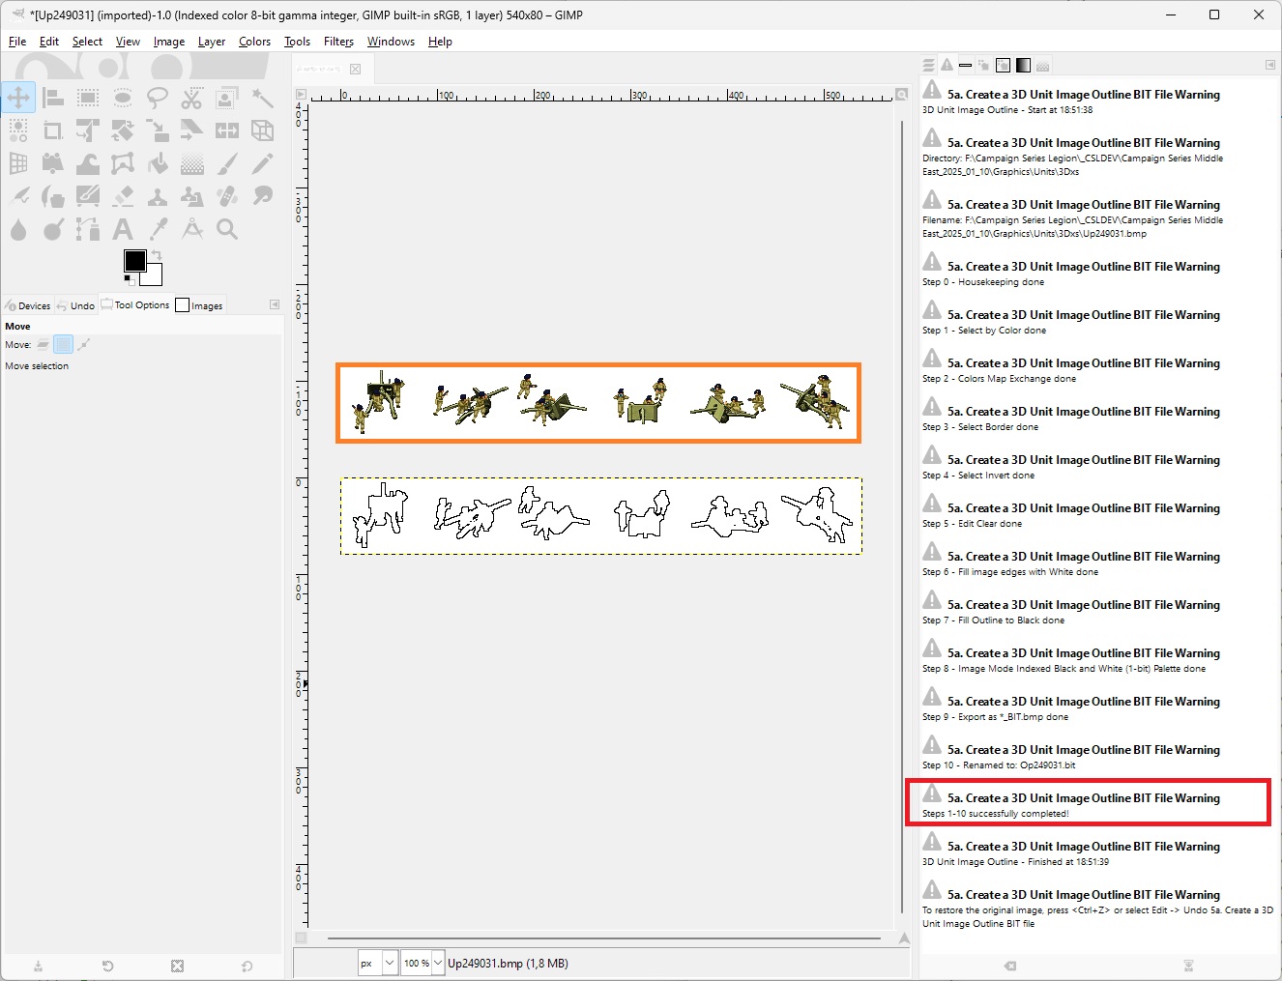The image size is (1282, 981).
Task: Switch to the Devices tab
Action: [x=28, y=305]
